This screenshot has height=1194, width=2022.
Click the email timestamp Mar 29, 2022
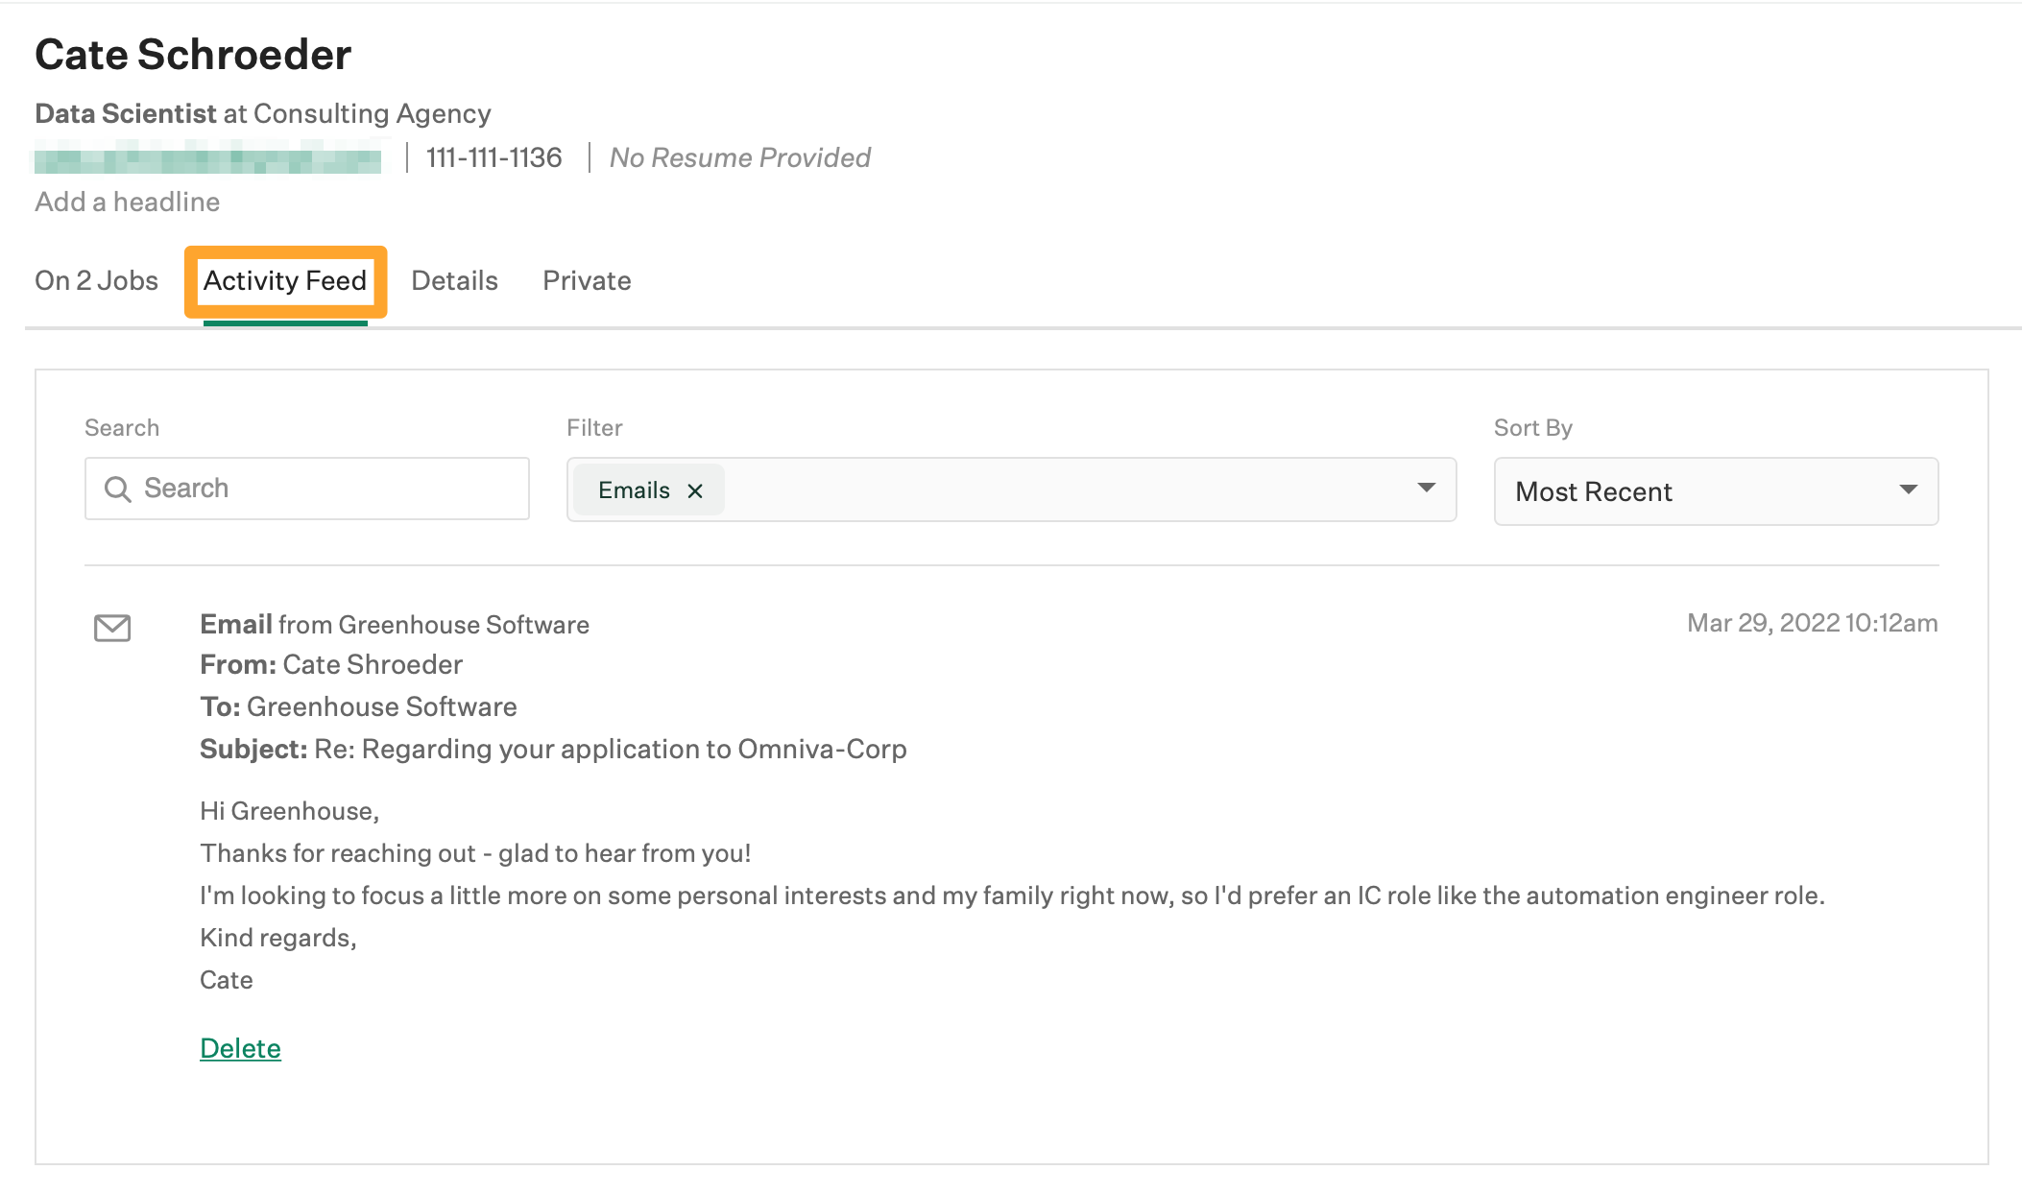pos(1812,624)
